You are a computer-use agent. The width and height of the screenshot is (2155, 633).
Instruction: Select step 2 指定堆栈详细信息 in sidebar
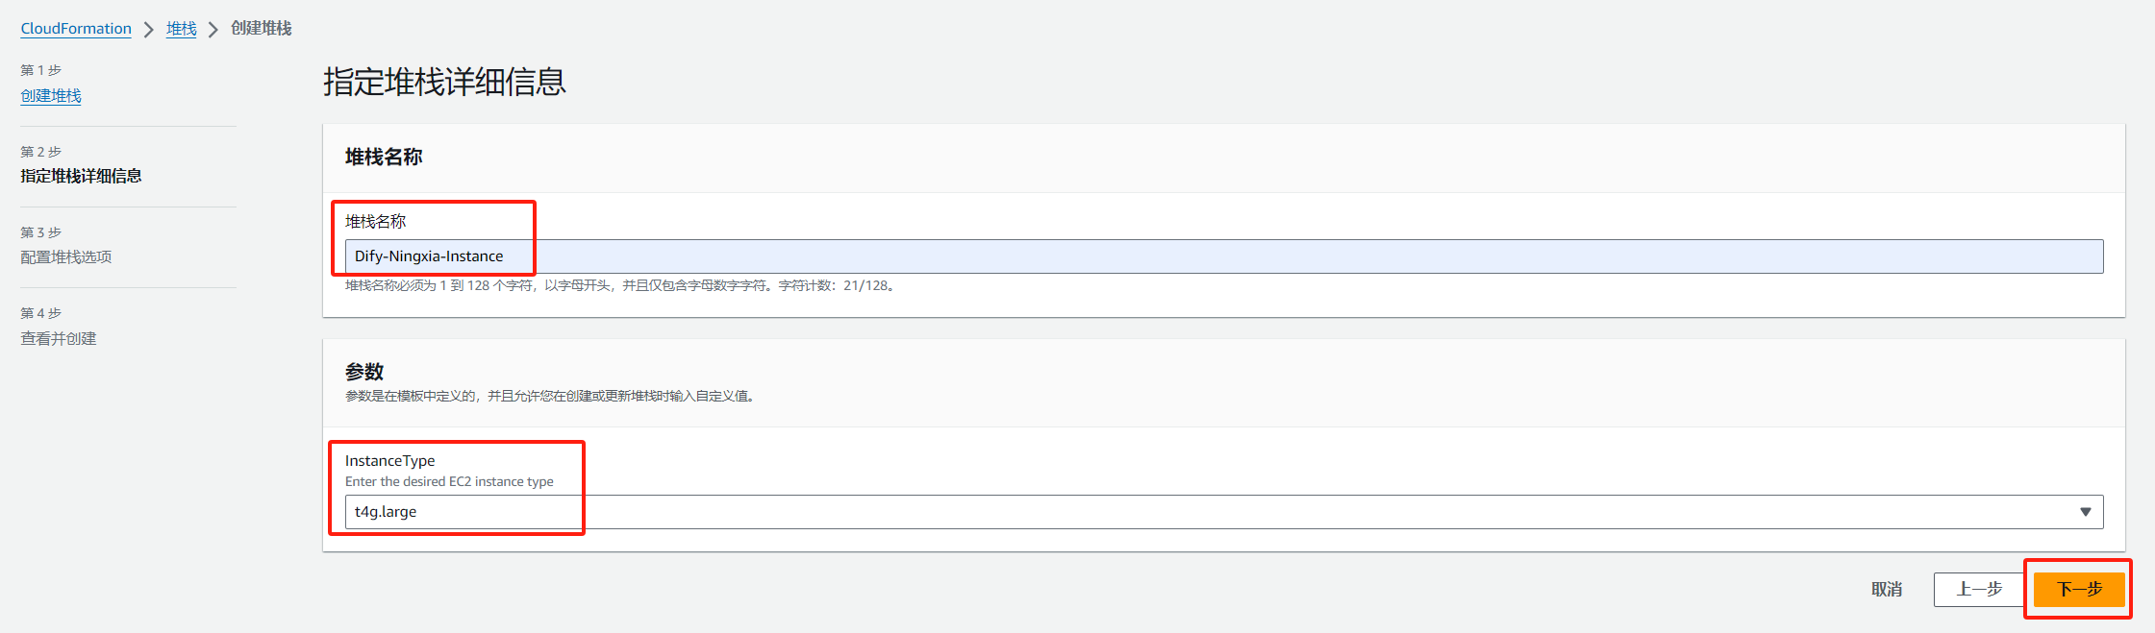81,176
